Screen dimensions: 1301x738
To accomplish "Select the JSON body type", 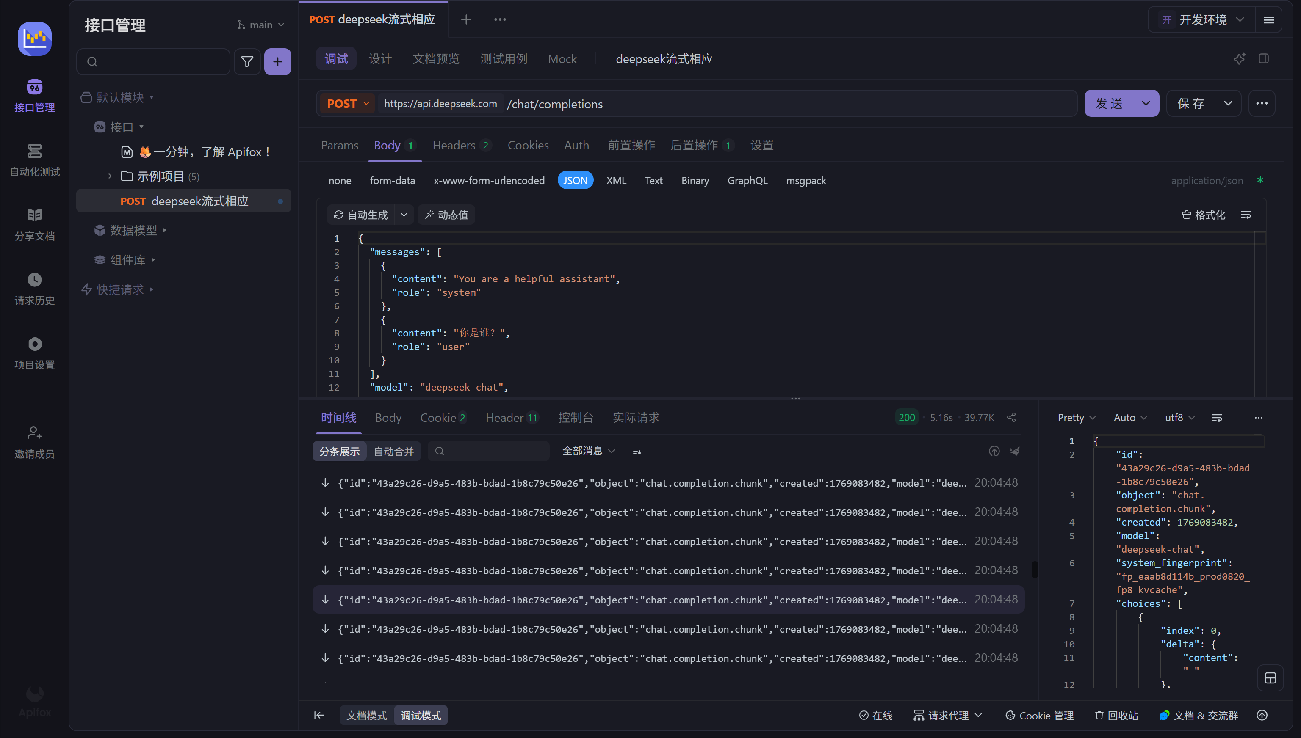I will [x=575, y=180].
